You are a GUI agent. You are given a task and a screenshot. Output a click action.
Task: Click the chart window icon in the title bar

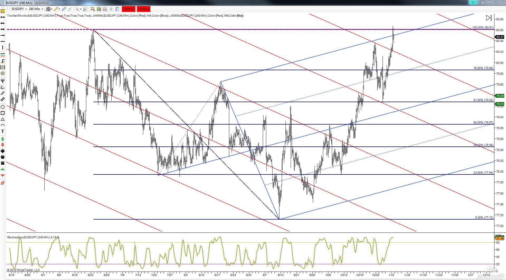coord(2,3)
